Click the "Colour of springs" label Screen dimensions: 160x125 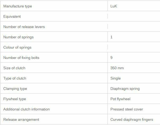tap(17, 47)
